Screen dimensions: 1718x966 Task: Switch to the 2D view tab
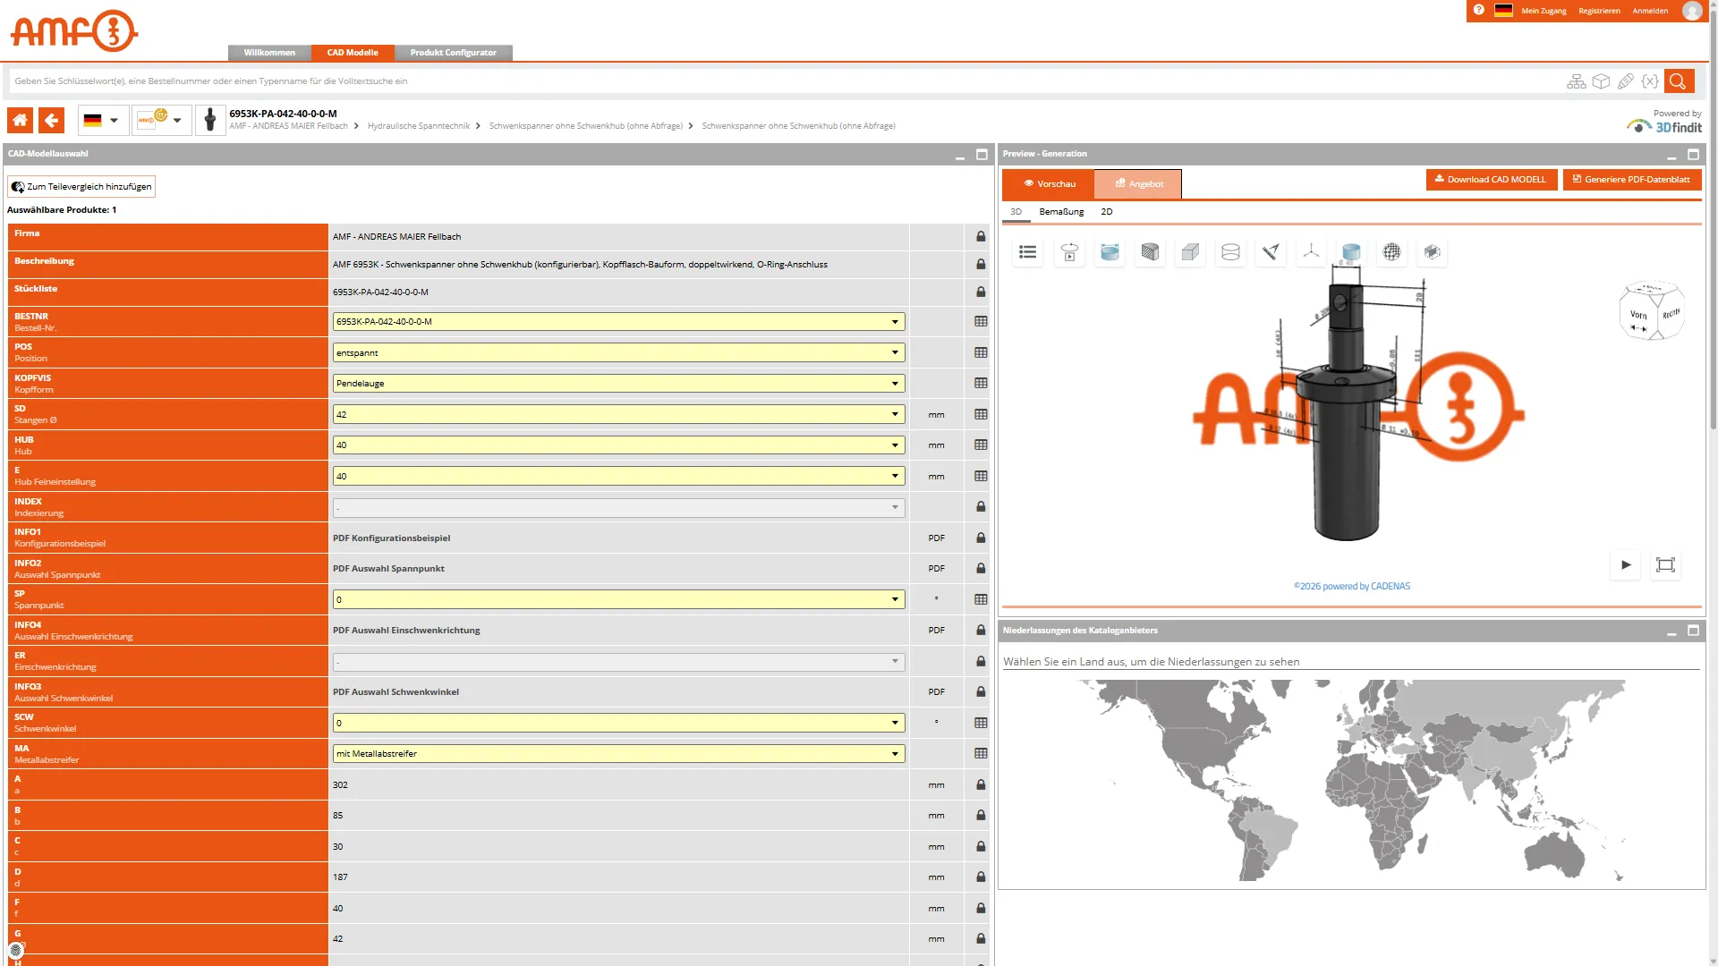click(x=1107, y=212)
